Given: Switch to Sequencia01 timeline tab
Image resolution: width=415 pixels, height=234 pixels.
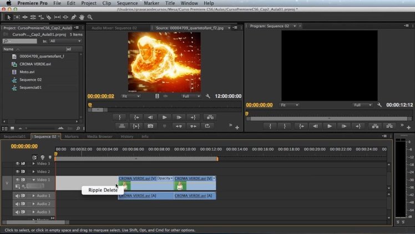Looking at the screenshot, I should point(14,137).
